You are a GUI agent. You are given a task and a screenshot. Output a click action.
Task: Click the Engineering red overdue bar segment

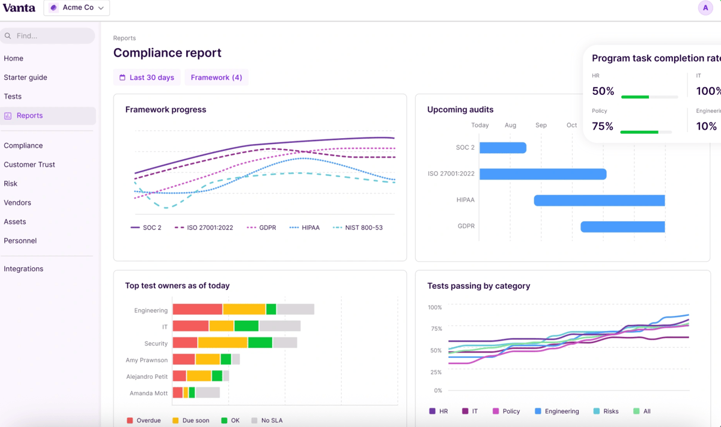coord(198,309)
